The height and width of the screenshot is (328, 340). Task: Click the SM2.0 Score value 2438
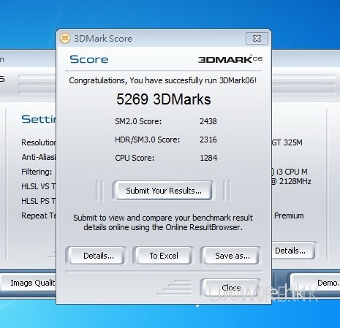point(208,121)
